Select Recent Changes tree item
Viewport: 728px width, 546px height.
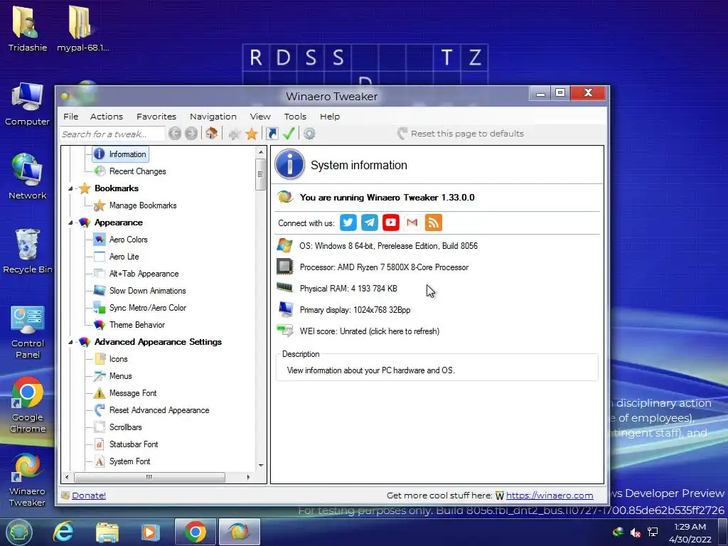137,171
